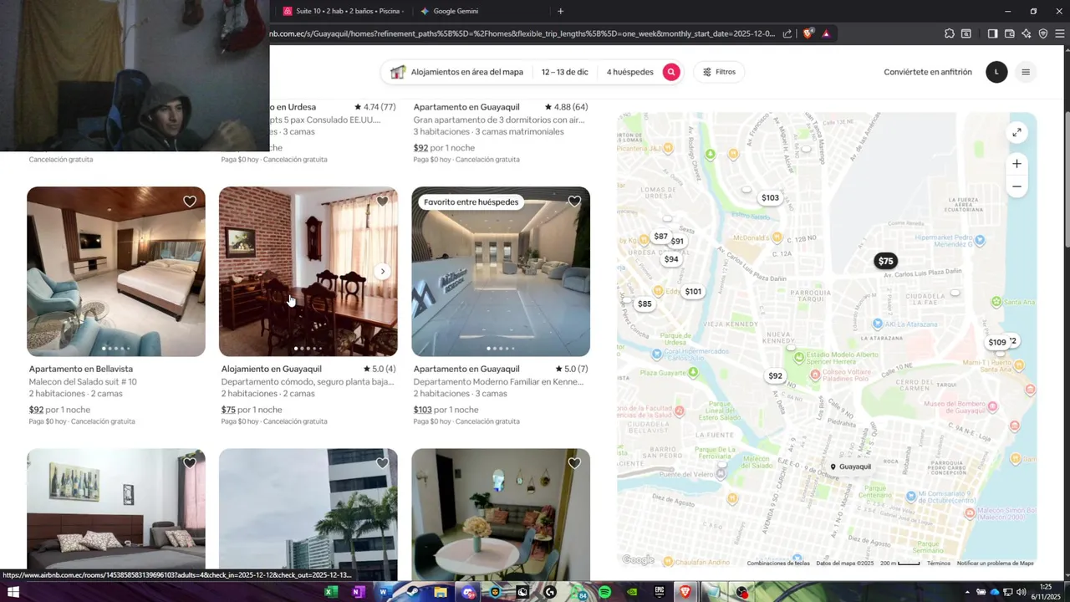This screenshot has height=602, width=1070.
Task: Open the Filtros filter panel
Action: point(719,72)
